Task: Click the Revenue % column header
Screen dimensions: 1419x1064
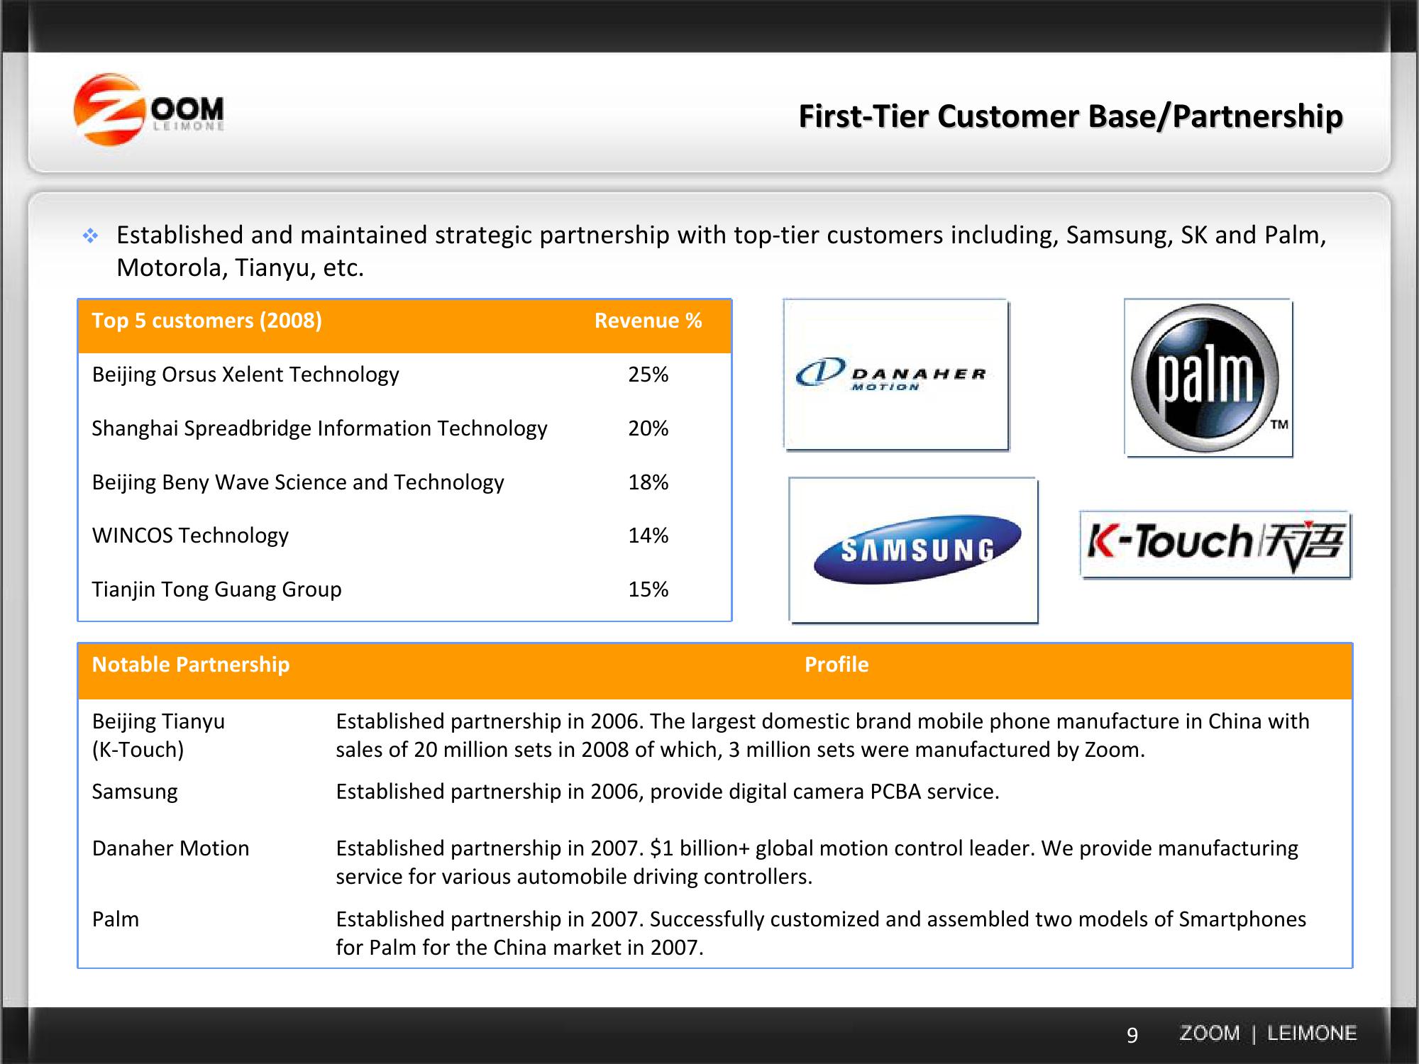Action: click(648, 321)
